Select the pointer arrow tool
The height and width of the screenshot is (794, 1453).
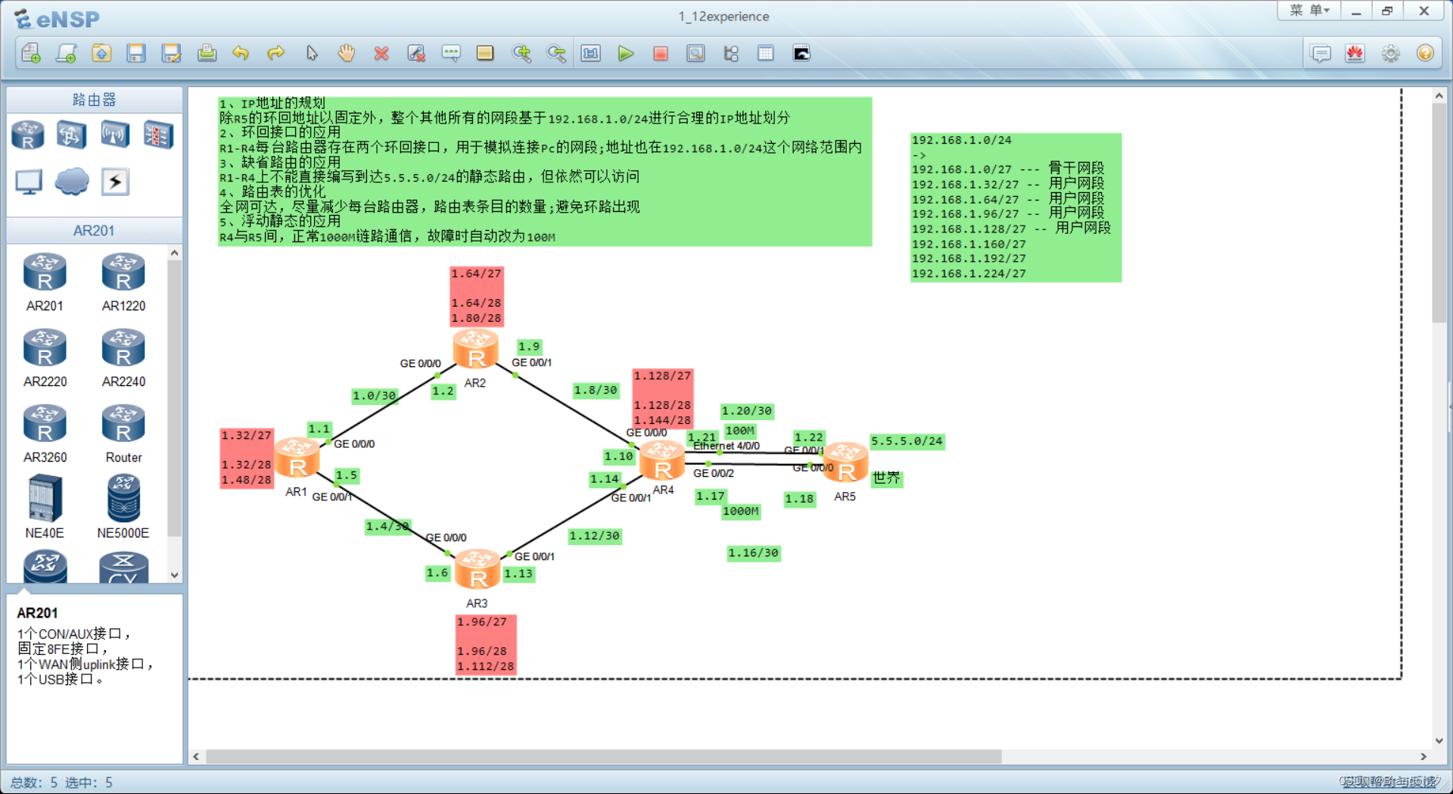pos(312,53)
